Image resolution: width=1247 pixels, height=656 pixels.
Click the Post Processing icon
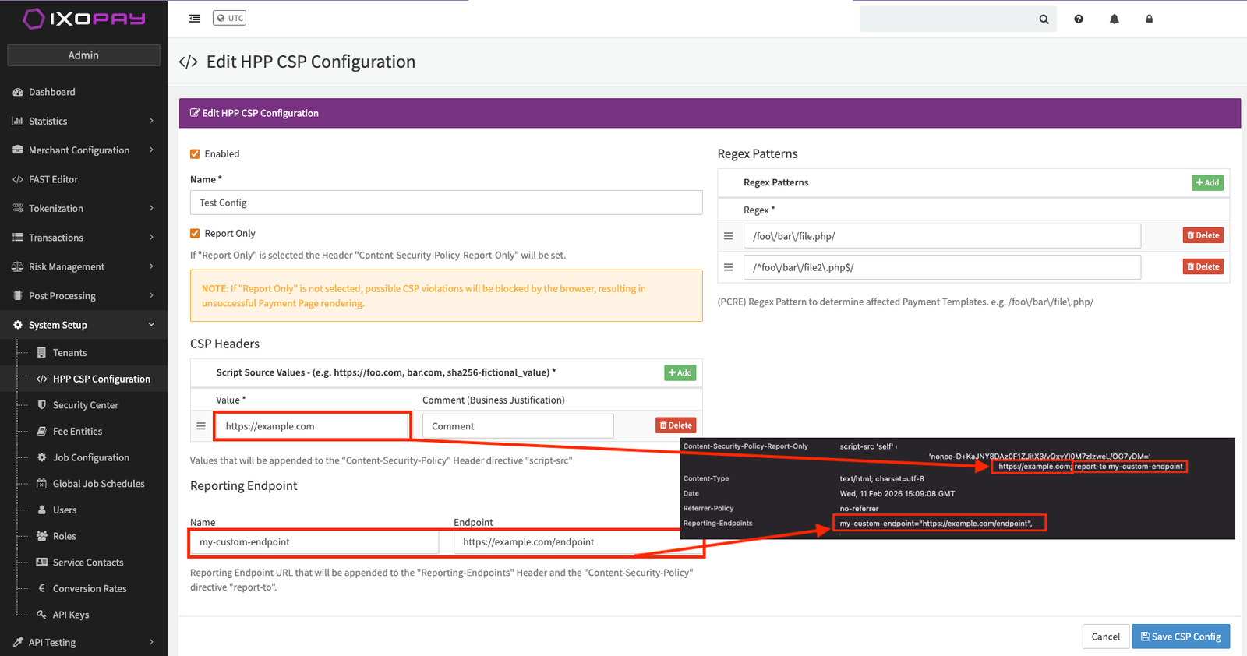[x=18, y=296]
